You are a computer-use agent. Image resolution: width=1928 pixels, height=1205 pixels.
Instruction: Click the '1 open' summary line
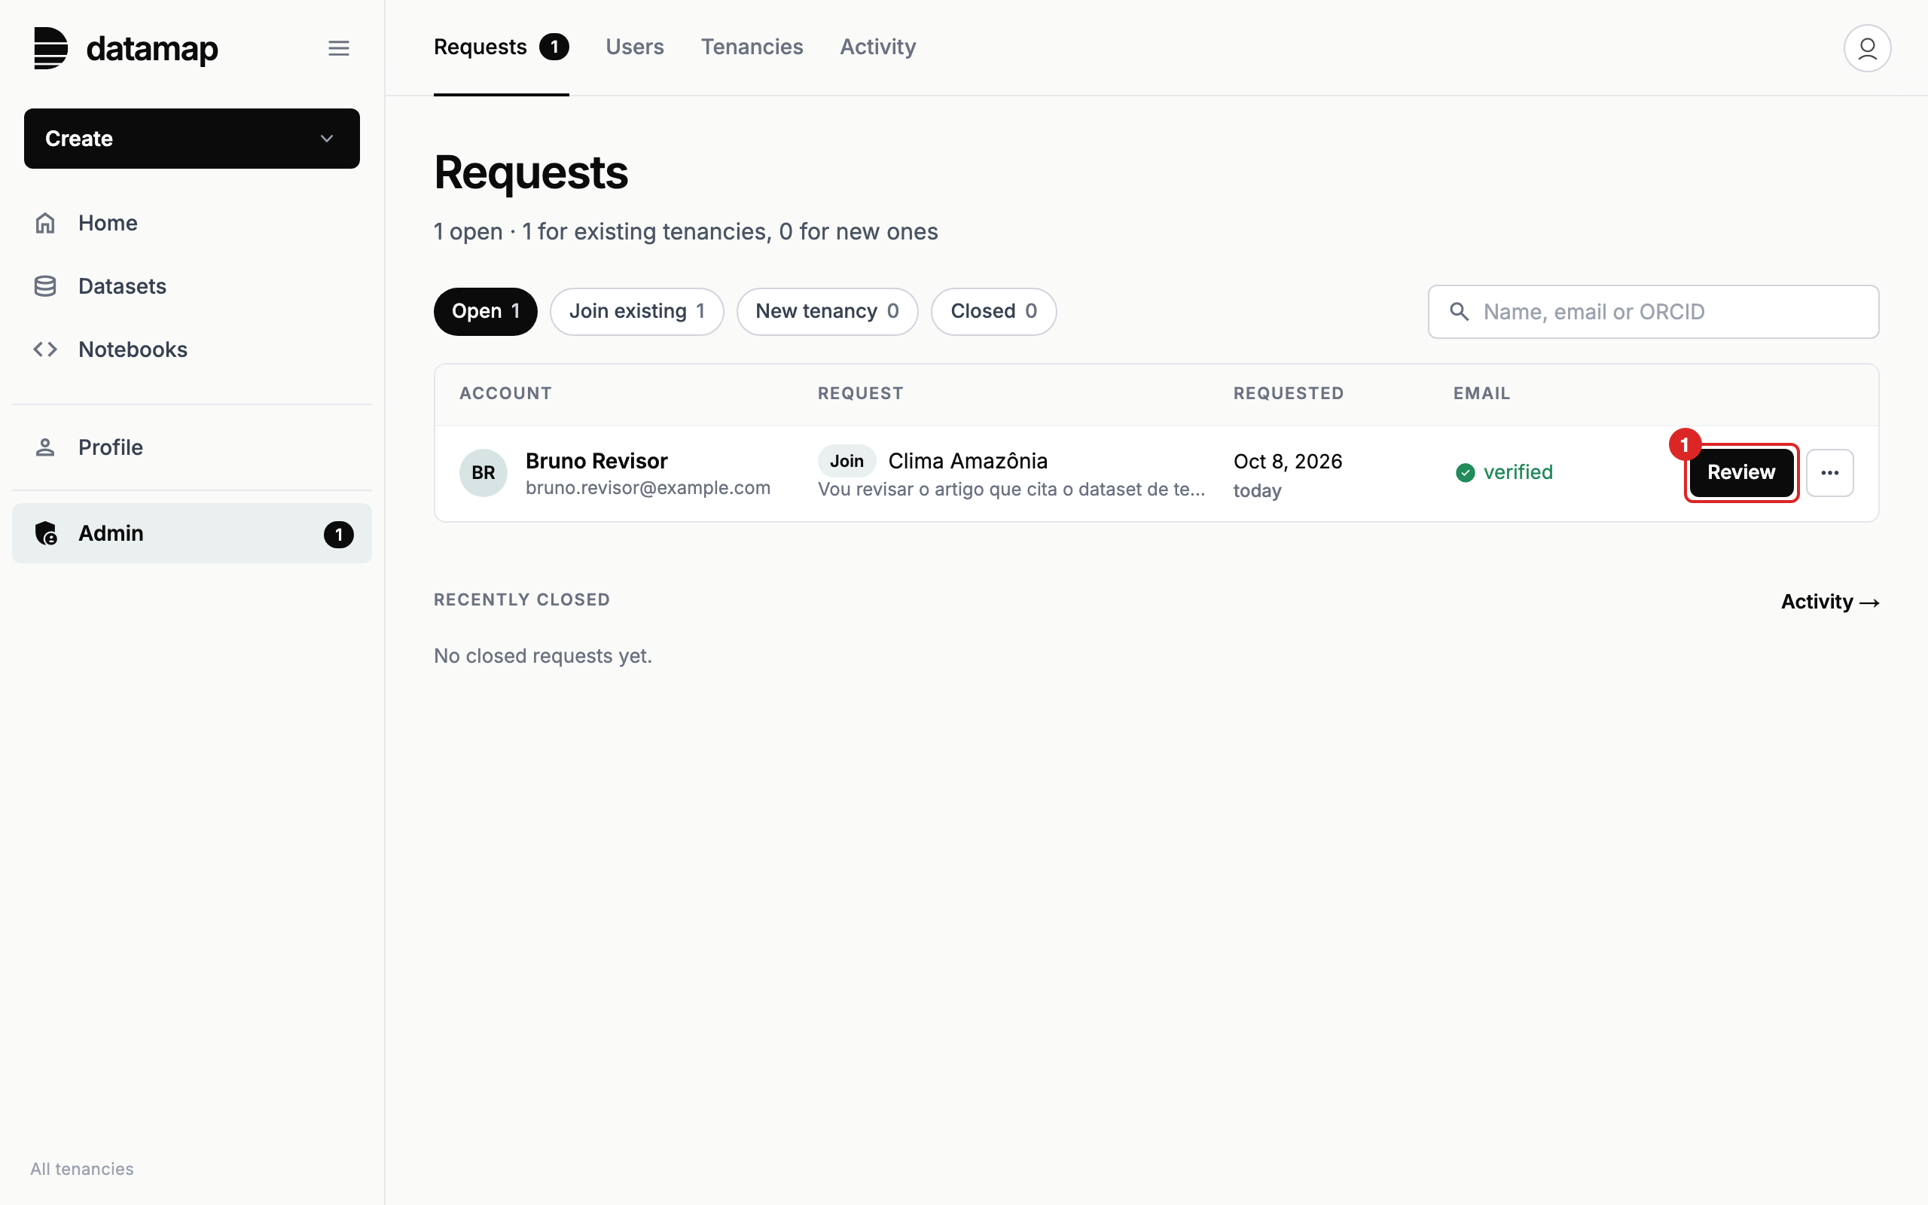pyautogui.click(x=686, y=232)
